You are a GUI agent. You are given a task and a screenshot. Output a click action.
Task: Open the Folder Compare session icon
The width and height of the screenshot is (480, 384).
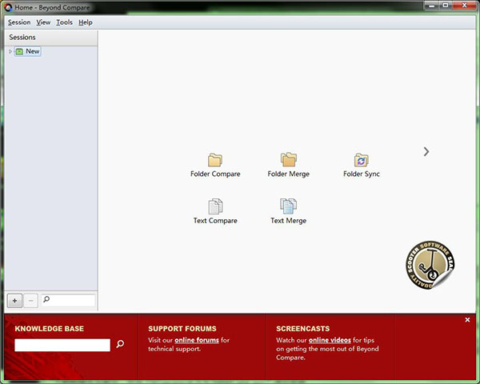pyautogui.click(x=214, y=160)
